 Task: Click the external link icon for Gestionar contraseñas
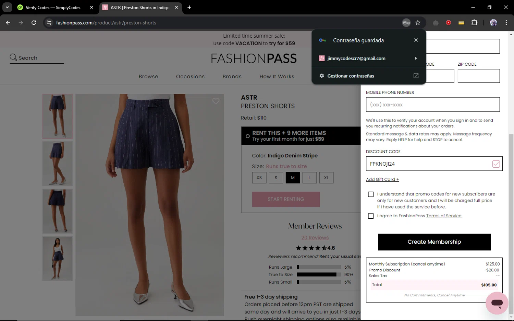click(x=416, y=76)
